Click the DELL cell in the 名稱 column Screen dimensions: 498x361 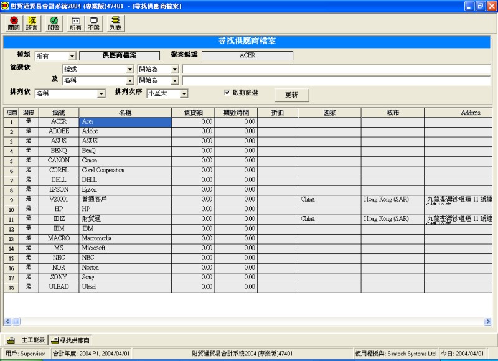(125, 180)
